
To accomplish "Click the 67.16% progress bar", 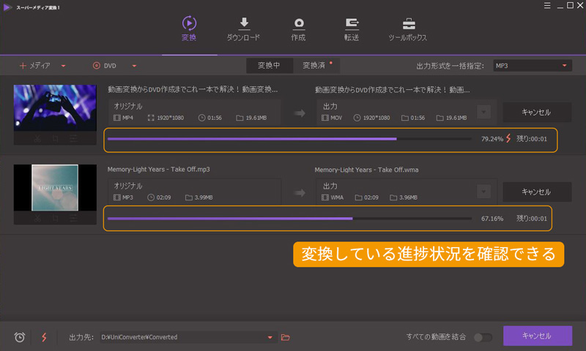I will [289, 219].
